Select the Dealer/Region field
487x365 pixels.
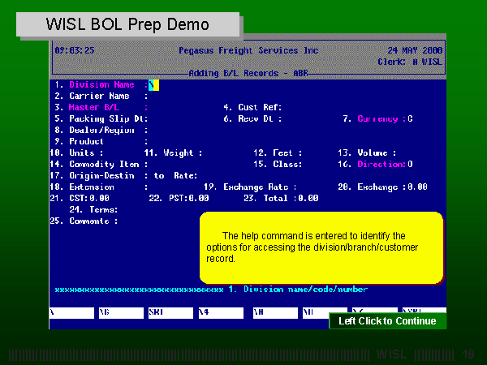pos(162,130)
